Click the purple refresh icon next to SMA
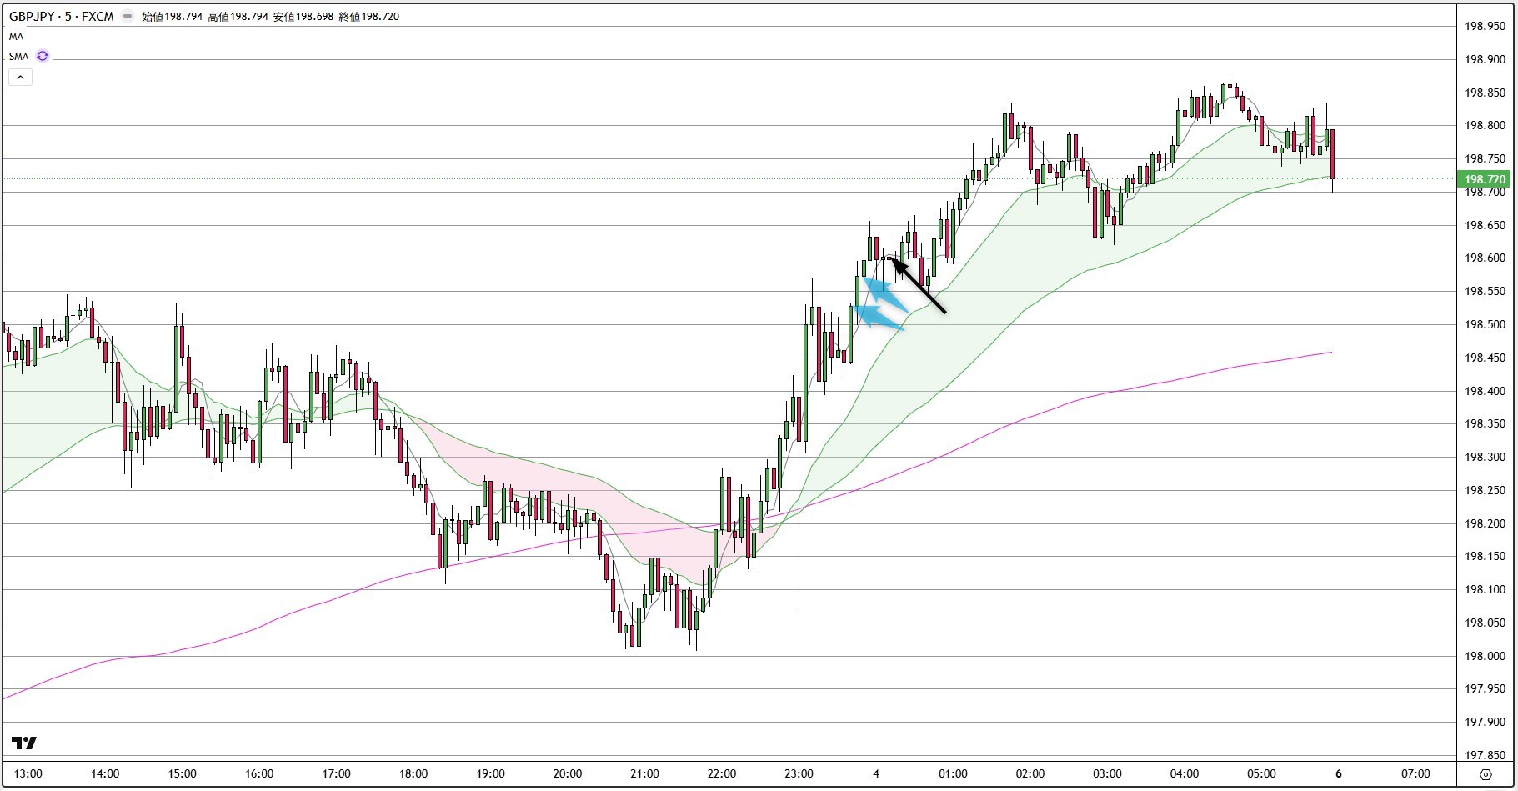The image size is (1518, 791). click(x=43, y=56)
